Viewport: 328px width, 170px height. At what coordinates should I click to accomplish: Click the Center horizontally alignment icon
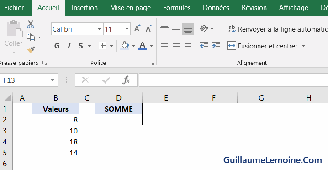point(176,46)
